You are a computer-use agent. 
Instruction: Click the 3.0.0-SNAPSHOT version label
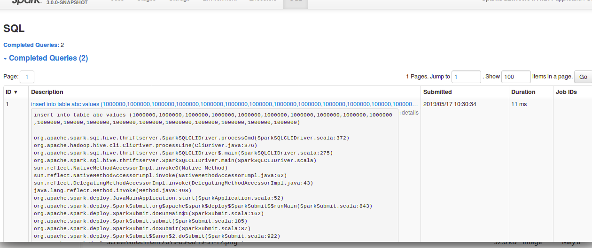67,3
